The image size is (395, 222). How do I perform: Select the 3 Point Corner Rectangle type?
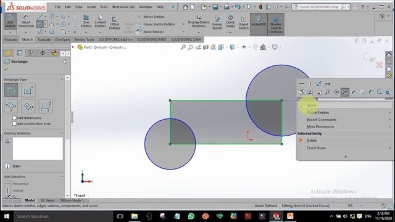[11, 106]
